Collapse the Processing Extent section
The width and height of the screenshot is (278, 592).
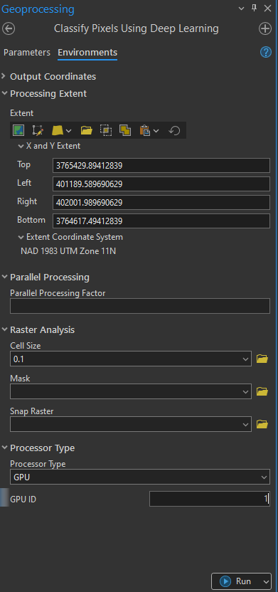[4, 93]
